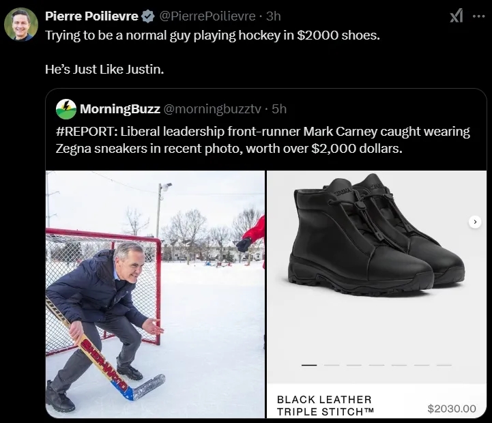Click the MorningBuzz display name
The height and width of the screenshot is (423, 492).
120,108
